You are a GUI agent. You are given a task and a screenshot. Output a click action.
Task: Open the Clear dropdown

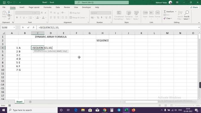tap(168, 18)
